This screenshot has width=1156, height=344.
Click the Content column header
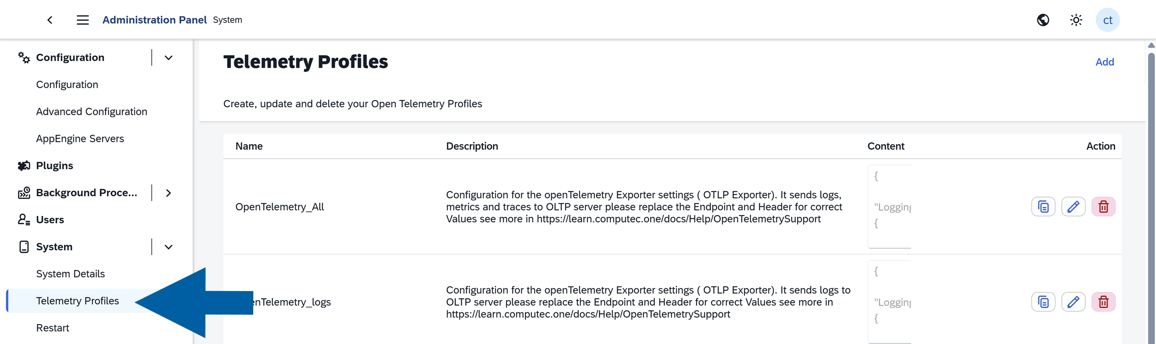point(886,146)
